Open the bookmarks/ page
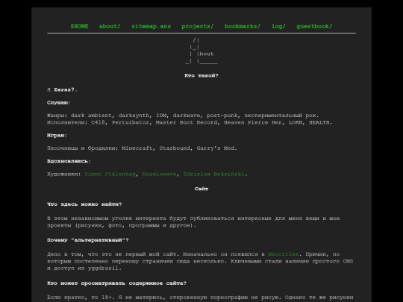Screen dimensions: 403x302 click(x=243, y=26)
